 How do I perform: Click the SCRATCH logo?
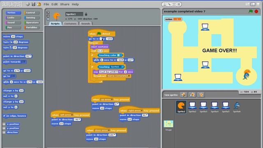coord(12,4)
